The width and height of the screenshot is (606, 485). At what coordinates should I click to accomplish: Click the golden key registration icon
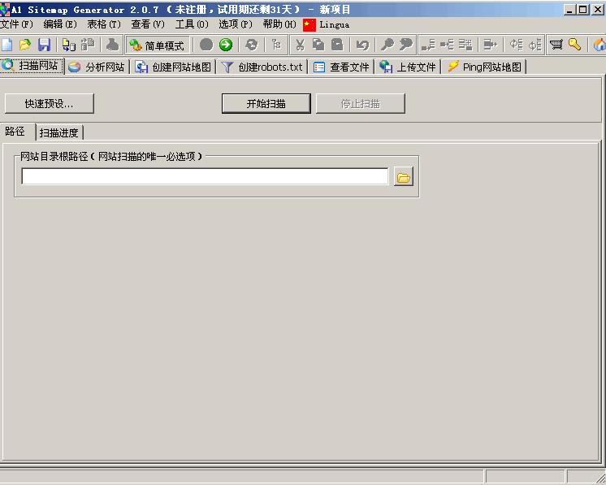575,45
